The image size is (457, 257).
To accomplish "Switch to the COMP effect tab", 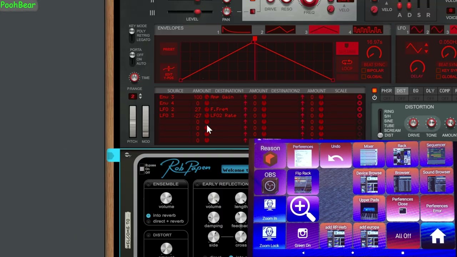I will pos(445,91).
